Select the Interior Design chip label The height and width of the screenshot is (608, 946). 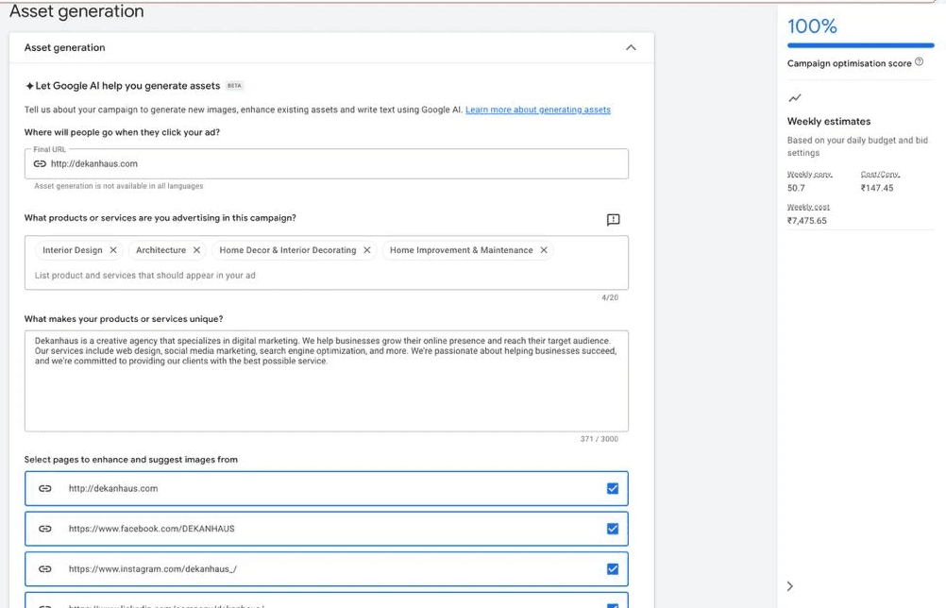click(73, 249)
